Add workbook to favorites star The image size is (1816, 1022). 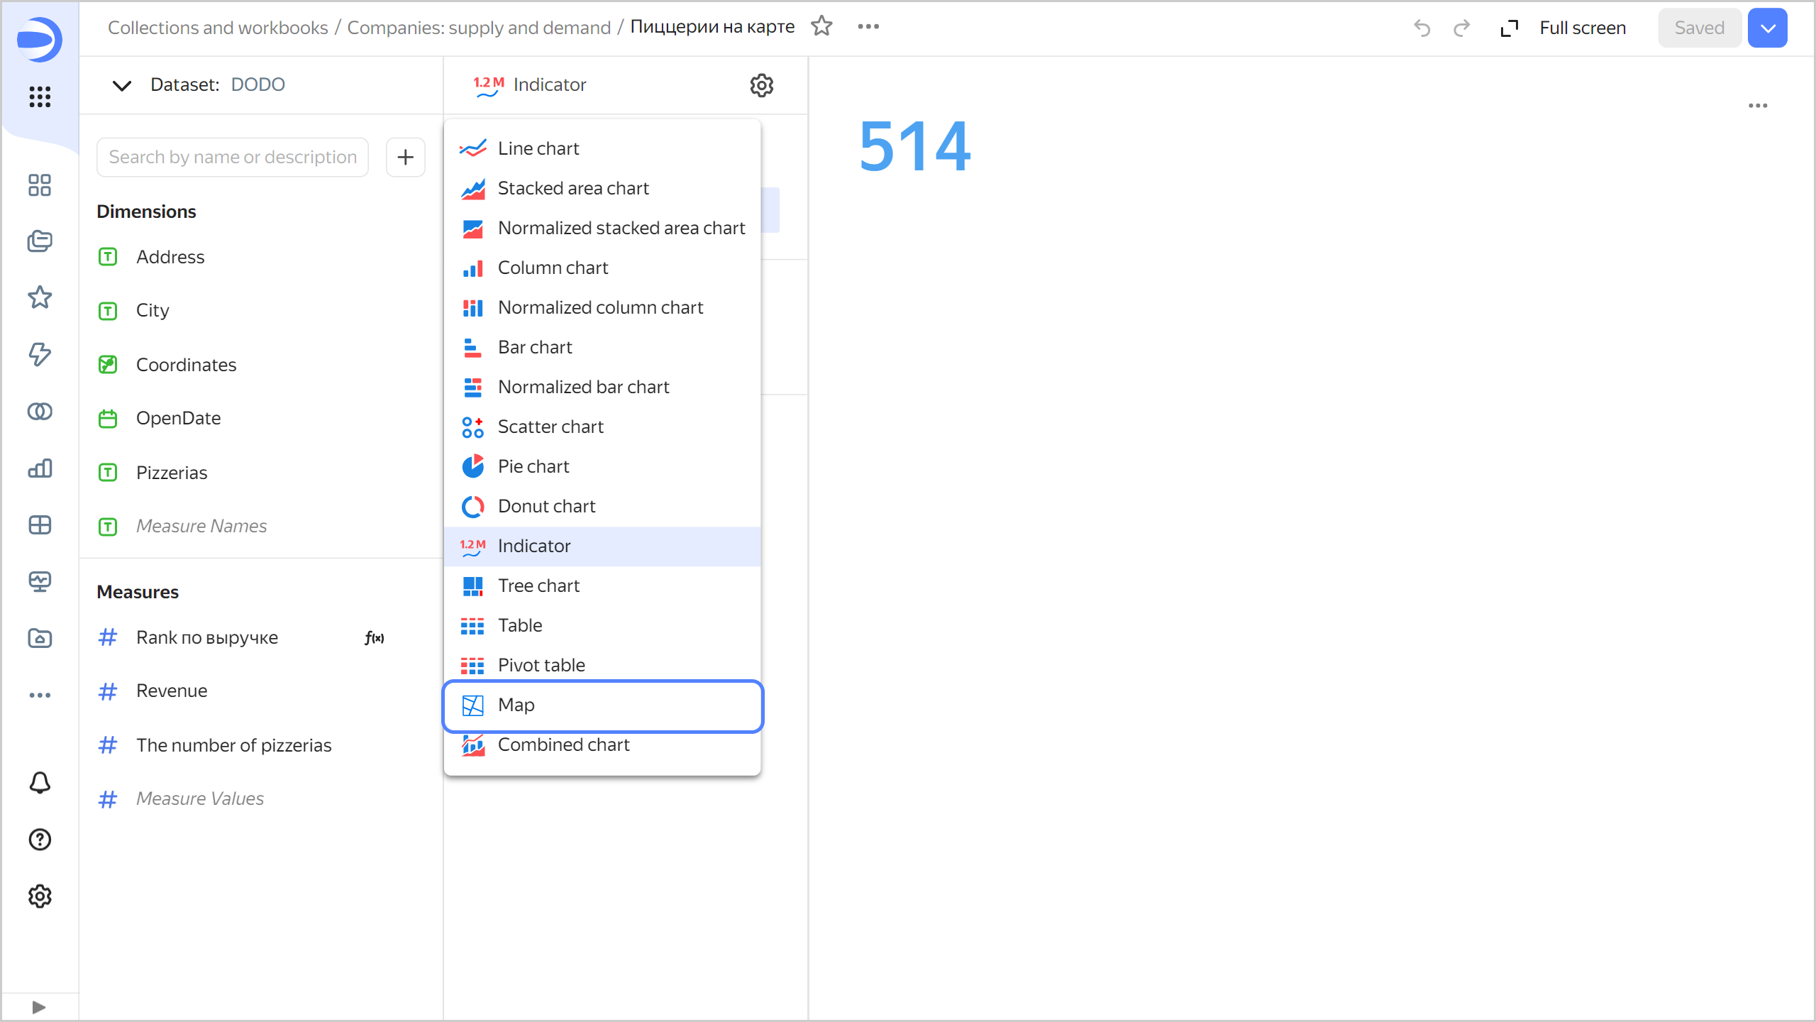(x=821, y=26)
